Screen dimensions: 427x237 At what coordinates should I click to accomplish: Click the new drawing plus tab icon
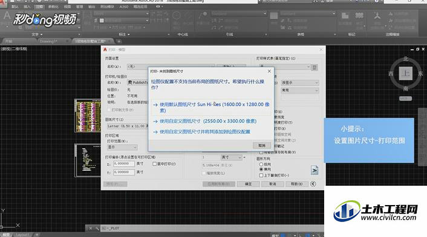tap(119, 41)
